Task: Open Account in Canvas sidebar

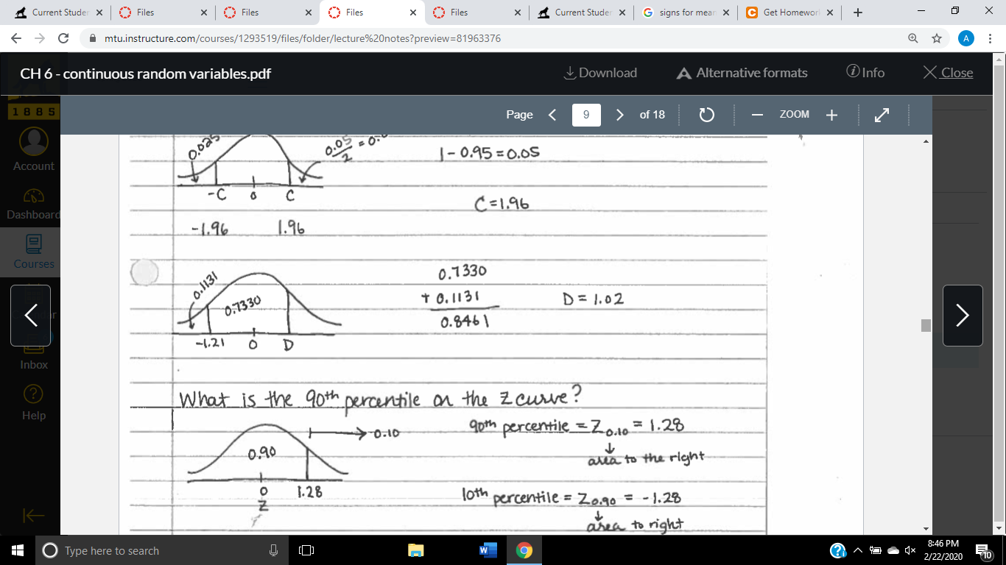Action: pyautogui.click(x=33, y=149)
